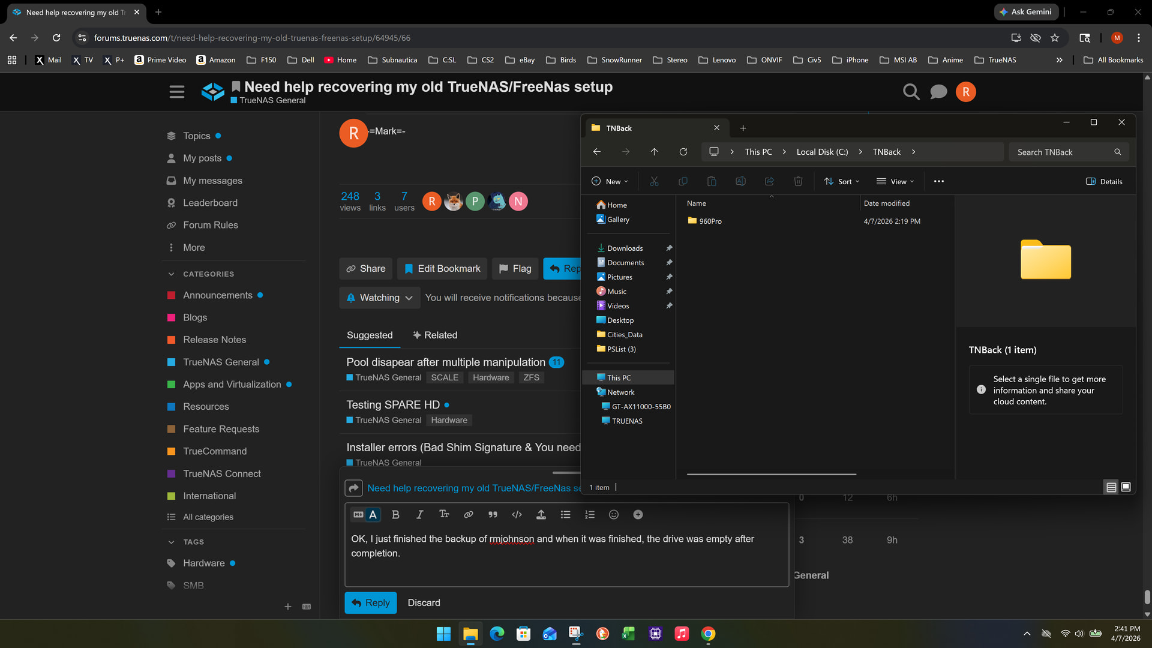This screenshot has height=648, width=1152.
Task: Open the Watching notification dropdown
Action: 380,298
